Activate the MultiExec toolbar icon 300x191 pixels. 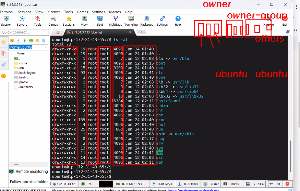pos(115,21)
